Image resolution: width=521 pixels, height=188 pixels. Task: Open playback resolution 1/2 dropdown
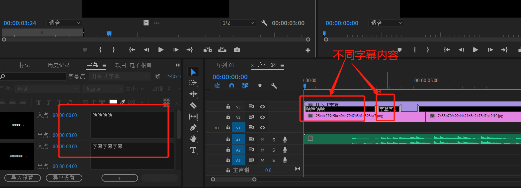(x=238, y=23)
